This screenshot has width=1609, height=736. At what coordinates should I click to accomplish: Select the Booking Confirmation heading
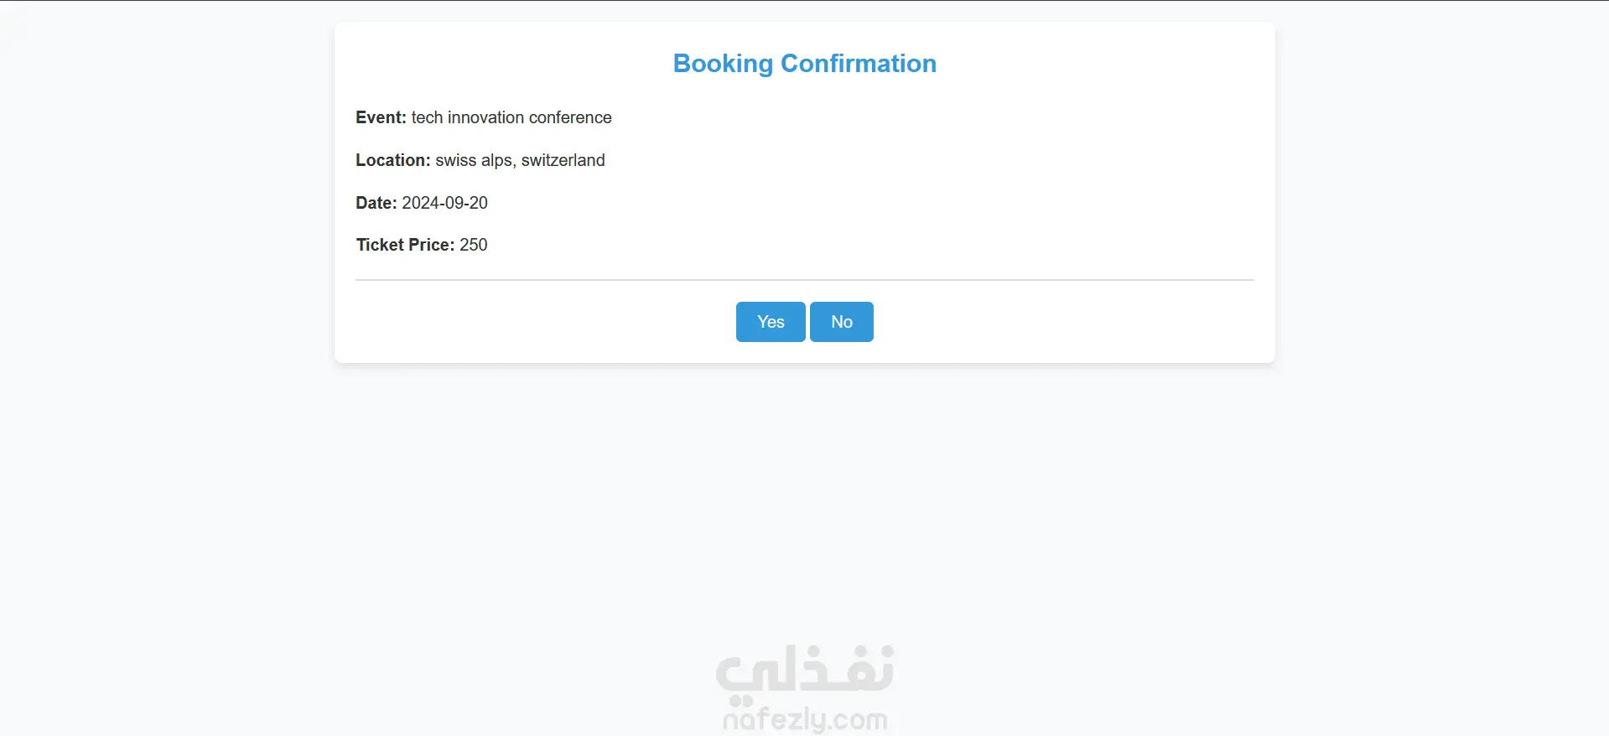(x=805, y=64)
